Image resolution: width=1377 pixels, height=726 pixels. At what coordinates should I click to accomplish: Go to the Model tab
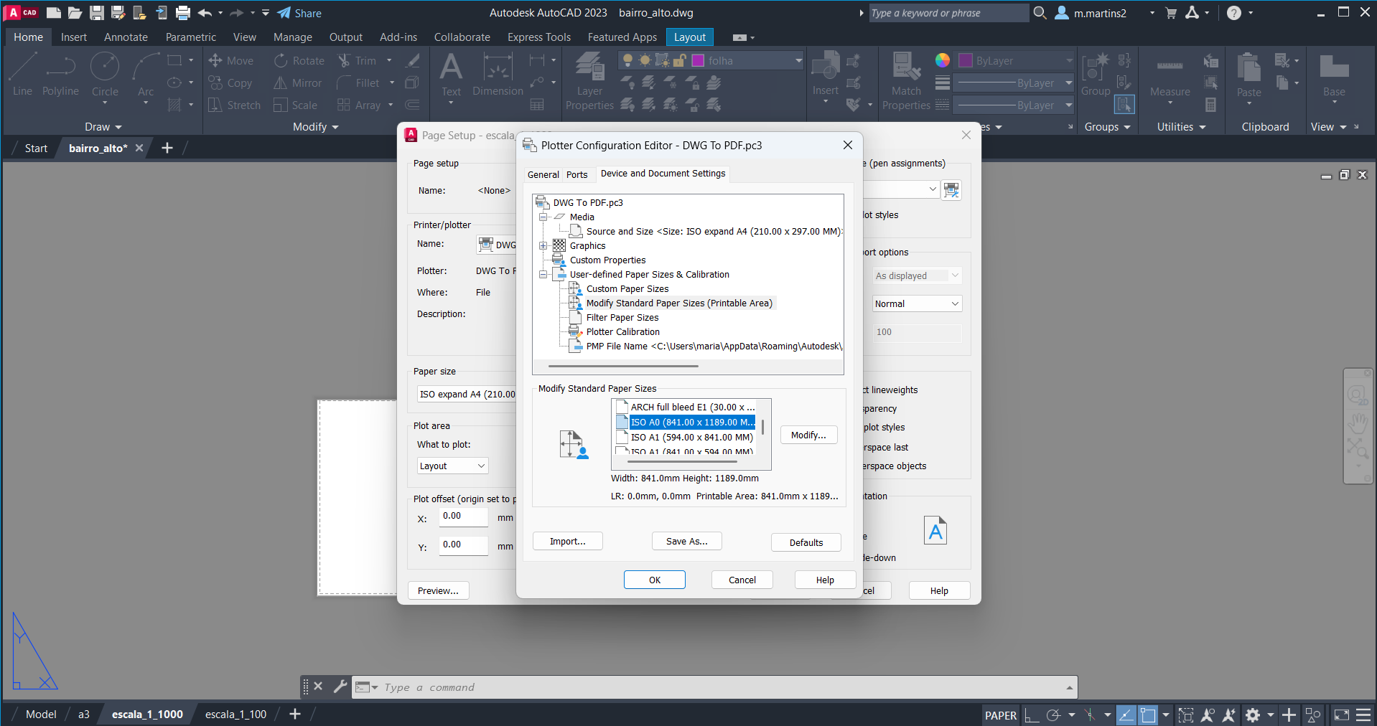(41, 715)
